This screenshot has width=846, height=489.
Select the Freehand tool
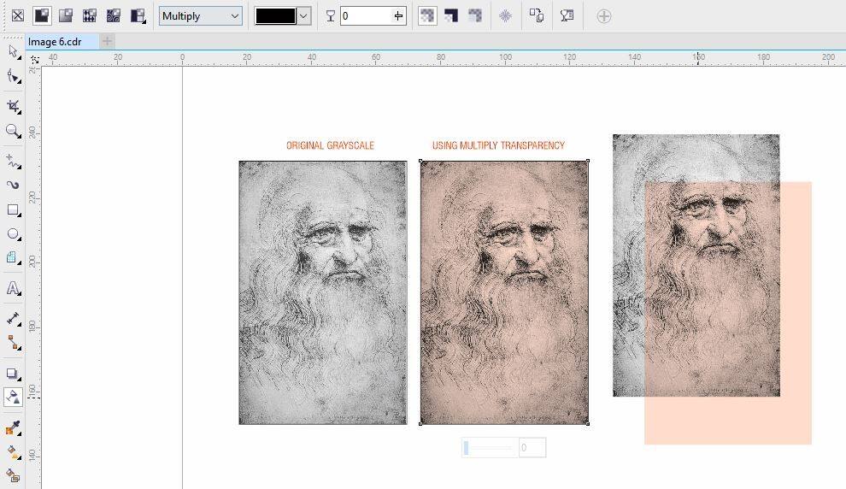click(x=14, y=162)
